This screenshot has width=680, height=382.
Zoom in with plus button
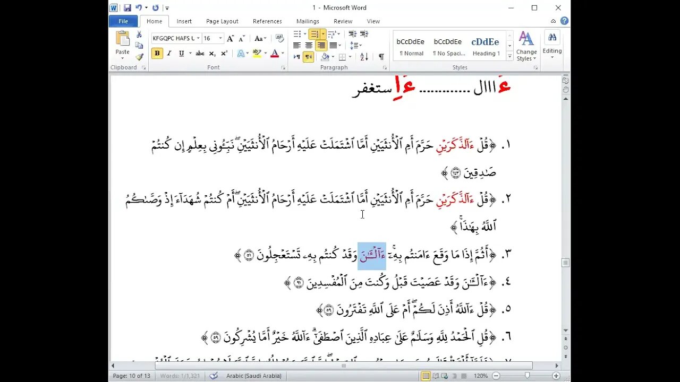[x=556, y=376]
